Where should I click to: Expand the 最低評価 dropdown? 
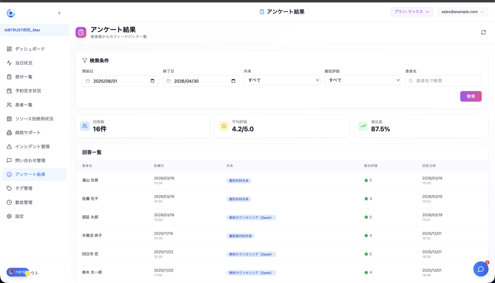[363, 80]
